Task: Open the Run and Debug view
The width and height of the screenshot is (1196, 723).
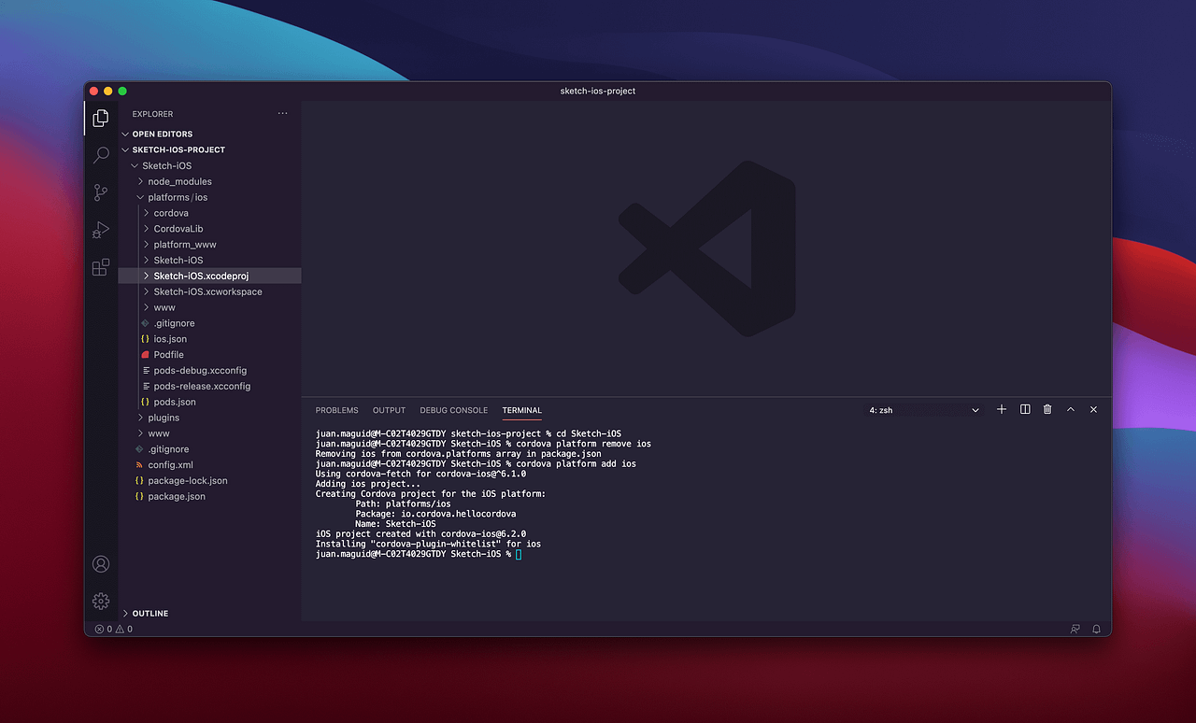Action: 100,229
